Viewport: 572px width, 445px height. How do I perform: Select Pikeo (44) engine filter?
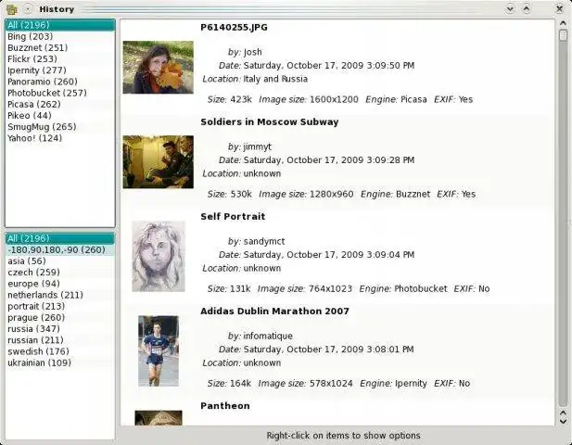pyautogui.click(x=60, y=116)
